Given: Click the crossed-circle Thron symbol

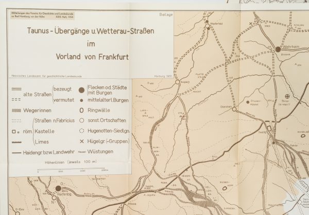Looking at the screenshot, I should (288, 96).
